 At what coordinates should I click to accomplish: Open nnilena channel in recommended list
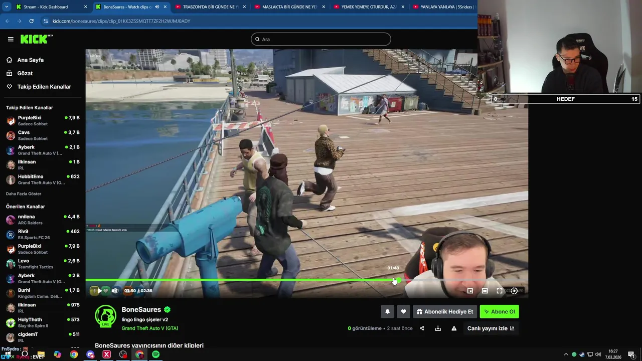(43, 220)
